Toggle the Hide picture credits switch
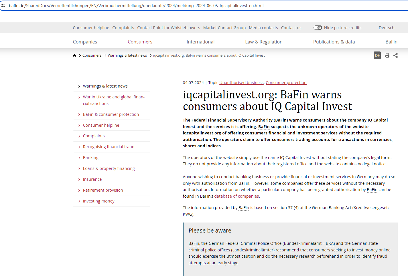The width and height of the screenshot is (408, 280). [x=318, y=28]
